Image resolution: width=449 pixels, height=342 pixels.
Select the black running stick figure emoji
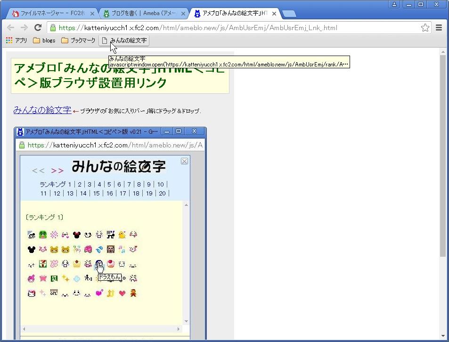88,278
